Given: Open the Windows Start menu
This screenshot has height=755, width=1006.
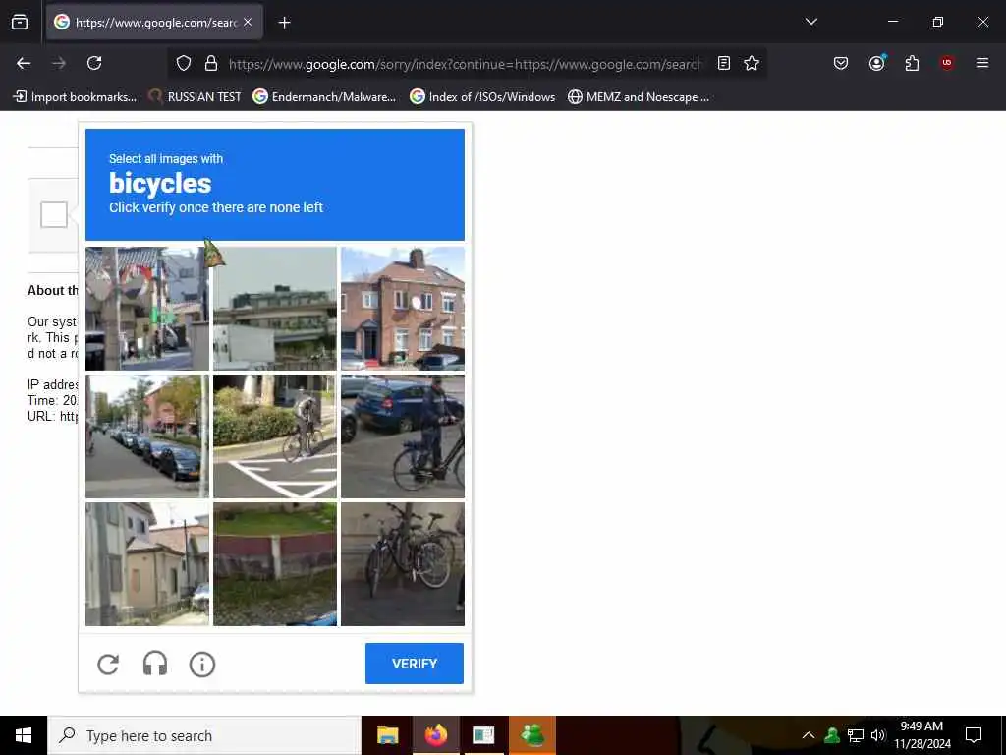Looking at the screenshot, I should pyautogui.click(x=24, y=735).
